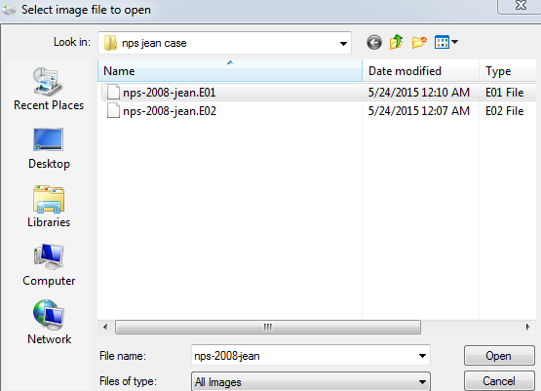Click the scrollbar right arrow
The image size is (541, 391).
[527, 327]
